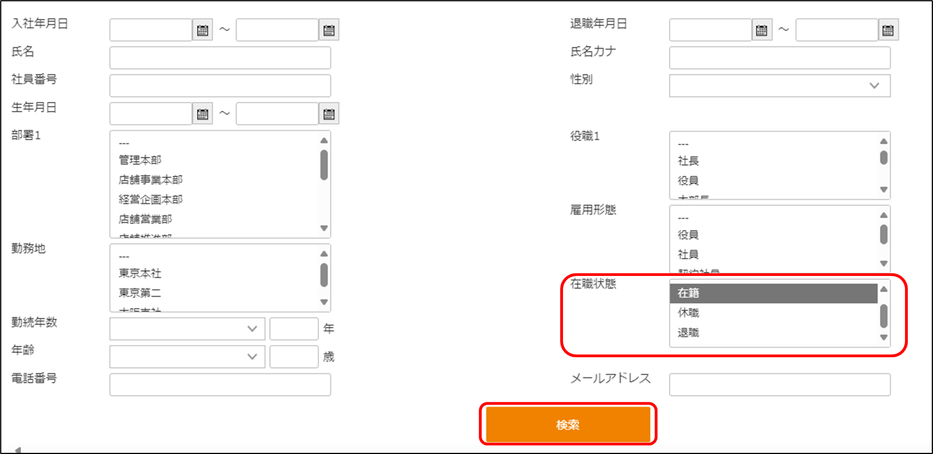This screenshot has height=454, width=933.
Task: Click the 社員番号 input field
Action: (x=220, y=86)
